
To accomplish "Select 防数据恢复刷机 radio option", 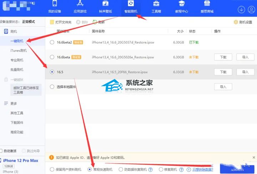I will (x=121, y=169).
